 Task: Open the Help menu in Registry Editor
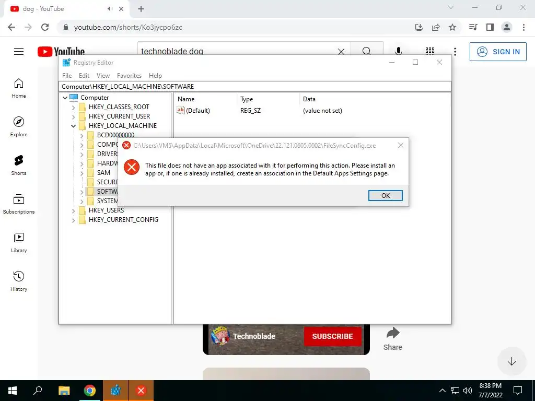coord(155,76)
